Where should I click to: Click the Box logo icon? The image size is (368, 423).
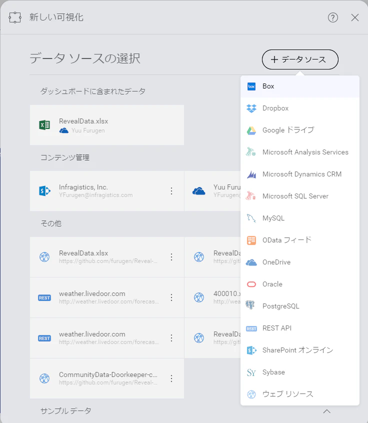251,86
